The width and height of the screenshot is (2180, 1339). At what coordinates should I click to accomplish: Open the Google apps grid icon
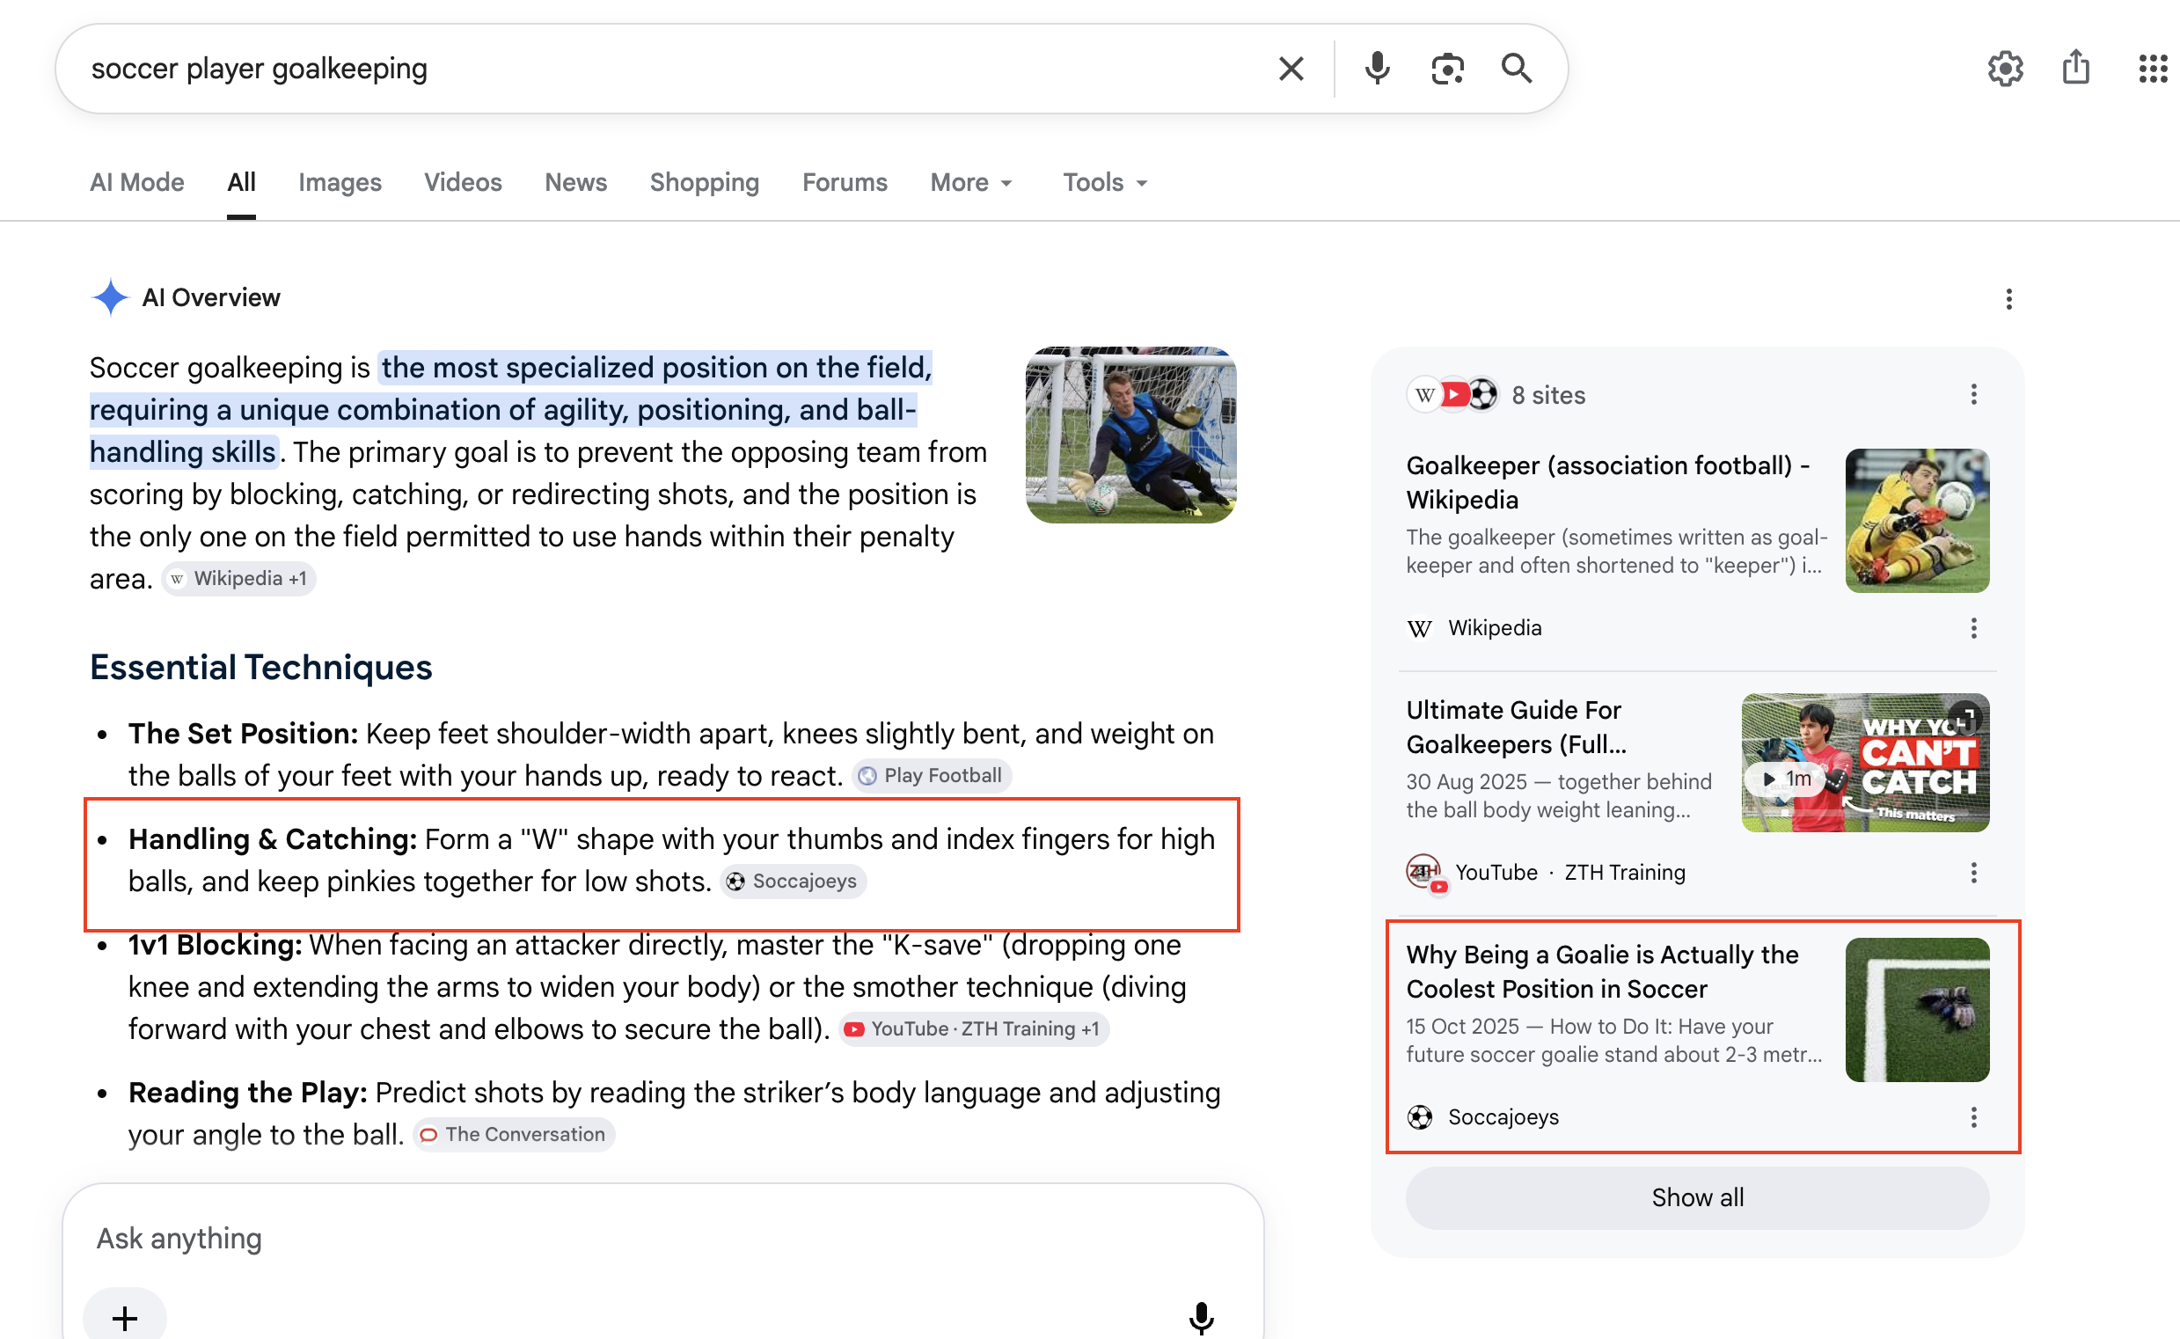pos(2153,69)
